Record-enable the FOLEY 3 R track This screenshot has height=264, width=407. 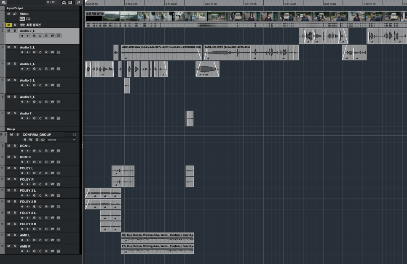point(22,229)
